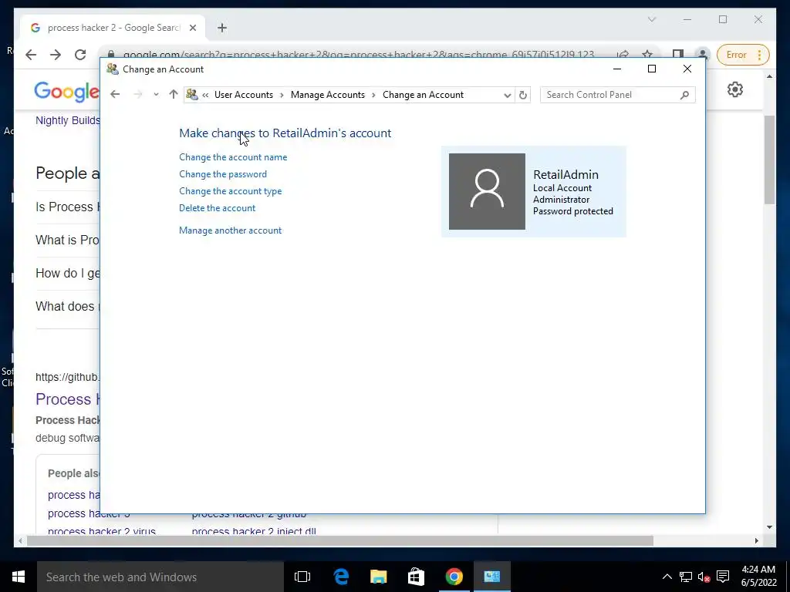Click Chrome vertical scrollbar thumb
The width and height of the screenshot is (790, 592).
tap(769, 160)
